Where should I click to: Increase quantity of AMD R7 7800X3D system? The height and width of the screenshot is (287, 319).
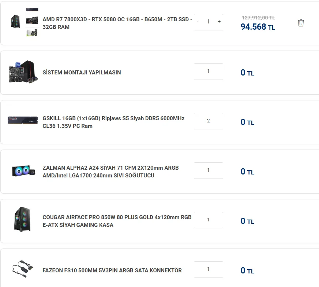click(x=219, y=22)
